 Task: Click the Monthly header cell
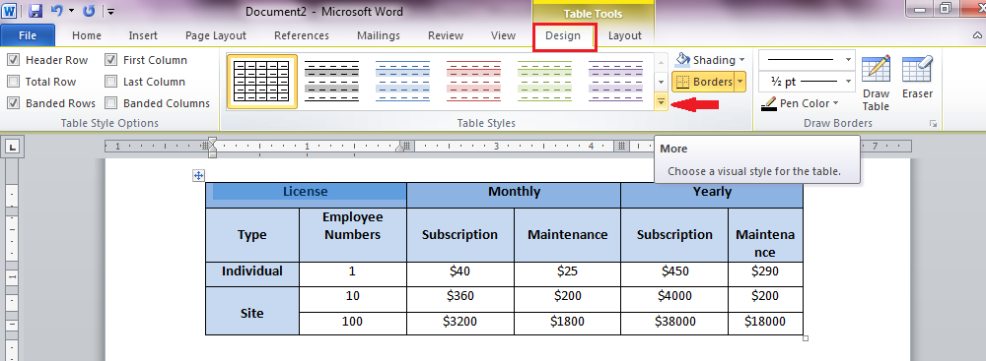[x=514, y=195]
